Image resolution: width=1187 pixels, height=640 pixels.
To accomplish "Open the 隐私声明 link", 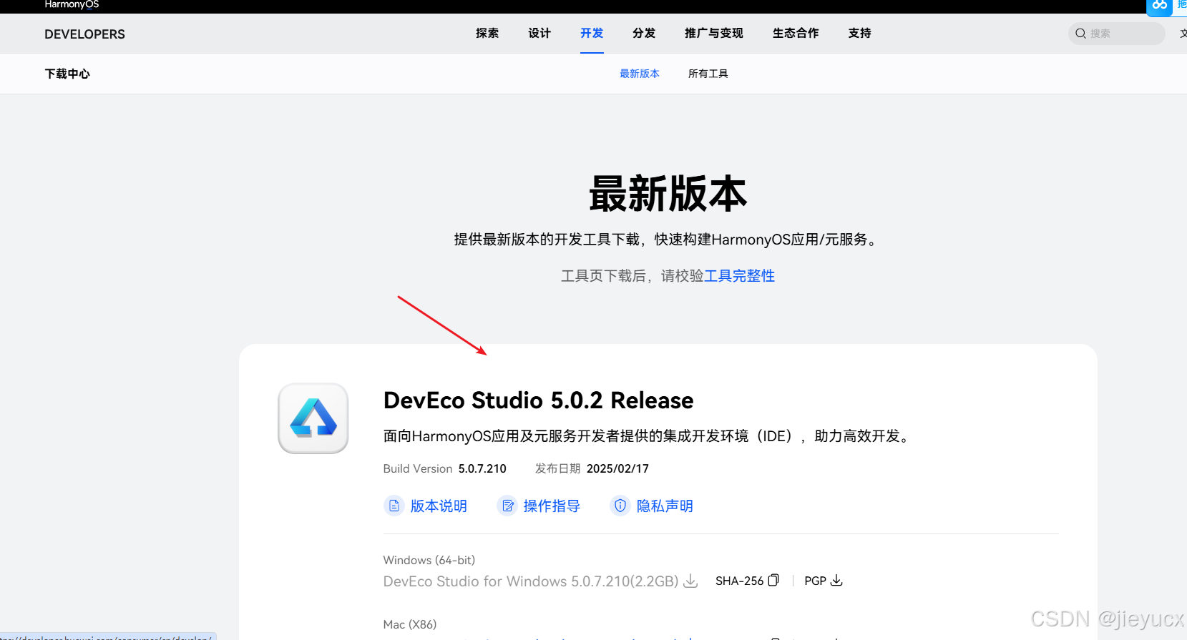I will pos(665,506).
